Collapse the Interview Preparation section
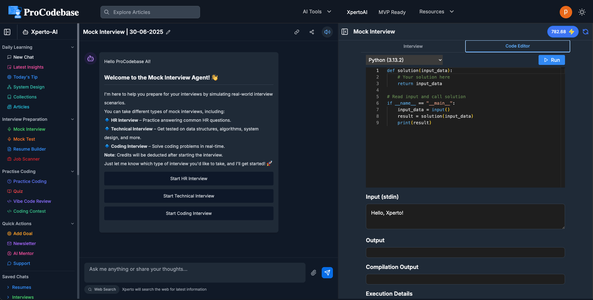The image size is (593, 300). pyautogui.click(x=72, y=119)
